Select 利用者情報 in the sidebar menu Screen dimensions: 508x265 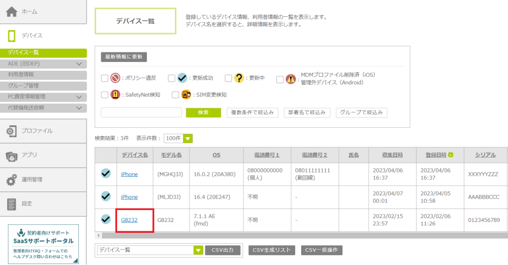tap(21, 74)
